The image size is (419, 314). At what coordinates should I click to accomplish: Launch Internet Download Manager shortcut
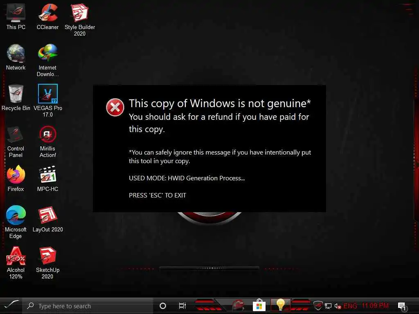point(47,61)
